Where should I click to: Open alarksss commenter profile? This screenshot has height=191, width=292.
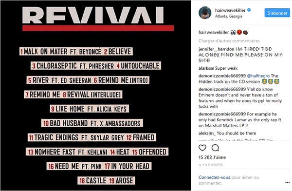206,68
